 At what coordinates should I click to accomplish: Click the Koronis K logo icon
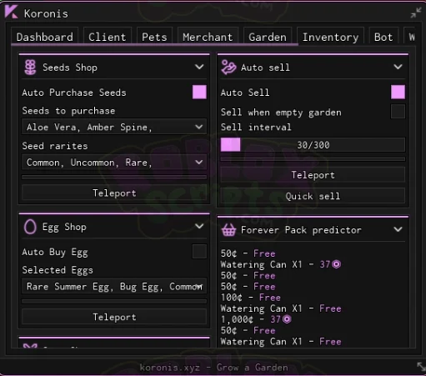(12, 13)
